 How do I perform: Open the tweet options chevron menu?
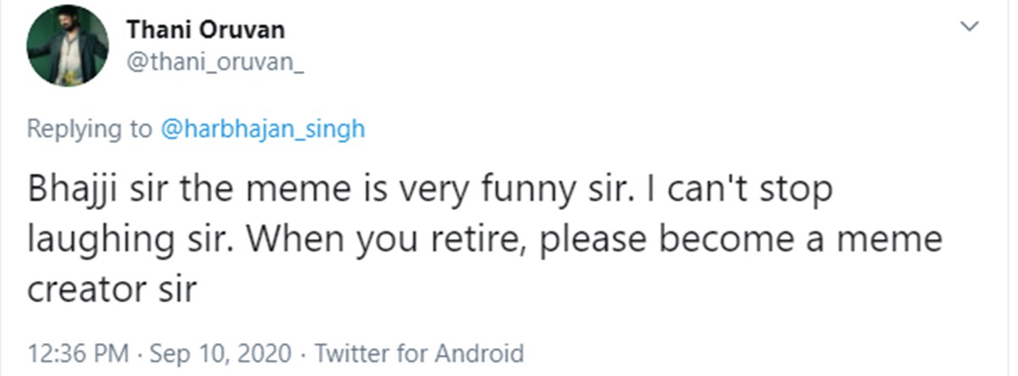coord(968,27)
